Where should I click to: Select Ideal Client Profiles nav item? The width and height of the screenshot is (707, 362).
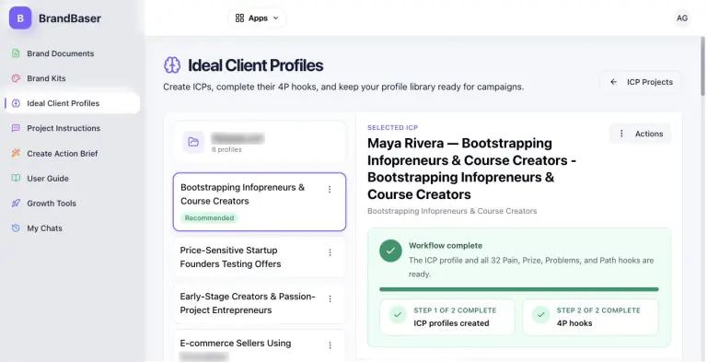pyautogui.click(x=72, y=103)
